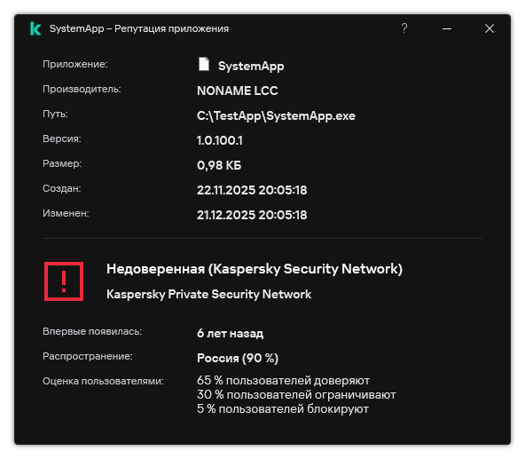Click the 'Версия:' label

tap(62, 138)
